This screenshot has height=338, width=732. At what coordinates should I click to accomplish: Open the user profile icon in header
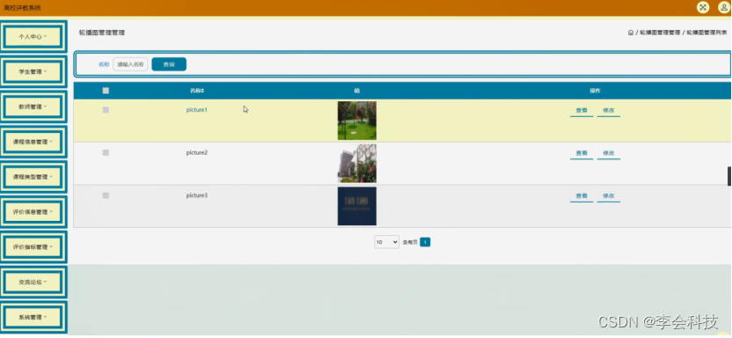click(723, 7)
